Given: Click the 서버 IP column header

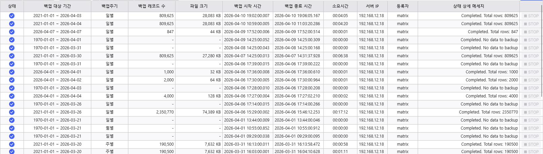Looking at the screenshot, I should [372, 6].
